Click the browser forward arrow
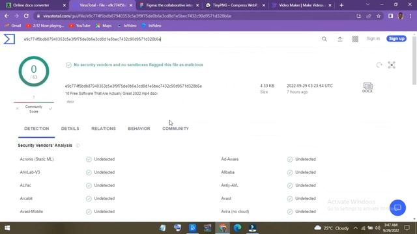417x234 pixels. pos(16,16)
